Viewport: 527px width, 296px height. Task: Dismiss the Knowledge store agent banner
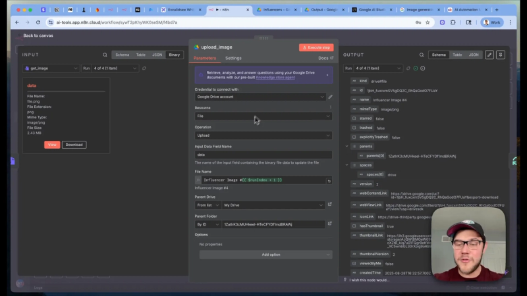327,75
